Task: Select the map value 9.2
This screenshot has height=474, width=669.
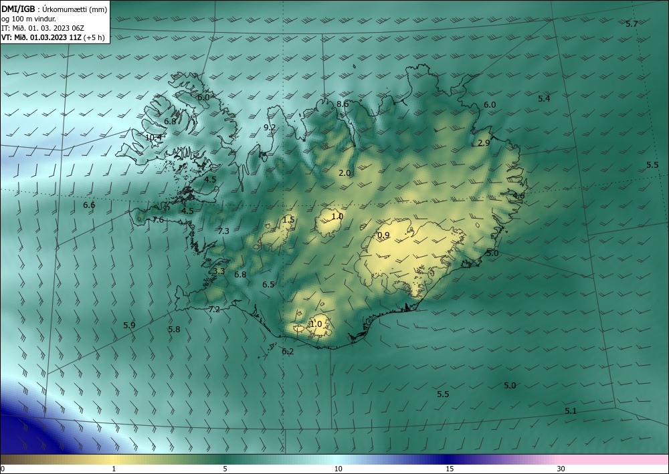Action: [269, 128]
